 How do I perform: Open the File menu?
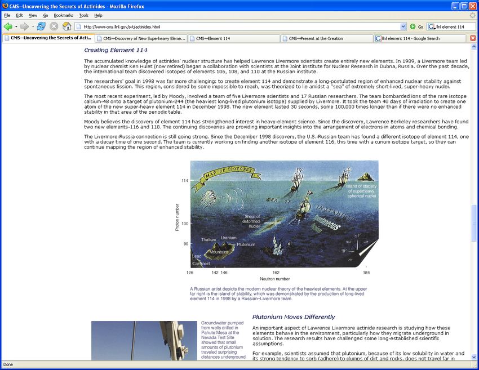[x=7, y=16]
